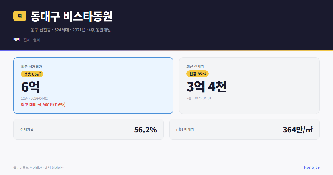
Task: Select the 전용 85㎡ badge on jeonse card
Action: point(198,74)
